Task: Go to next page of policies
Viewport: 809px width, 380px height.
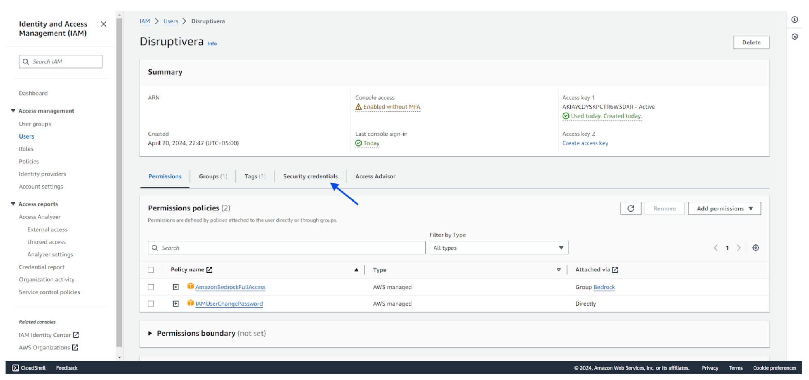Action: click(739, 248)
